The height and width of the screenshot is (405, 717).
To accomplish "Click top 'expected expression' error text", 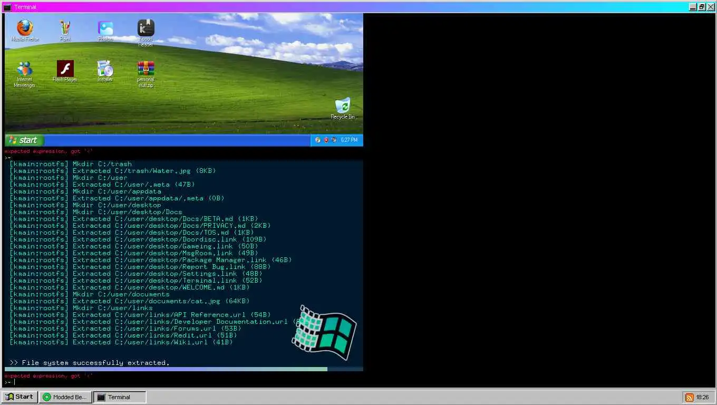I will pyautogui.click(x=49, y=151).
